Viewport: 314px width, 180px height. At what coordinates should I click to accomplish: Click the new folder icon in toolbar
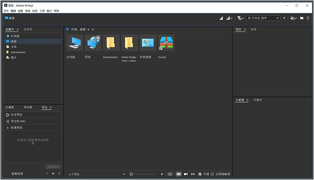pos(301,18)
